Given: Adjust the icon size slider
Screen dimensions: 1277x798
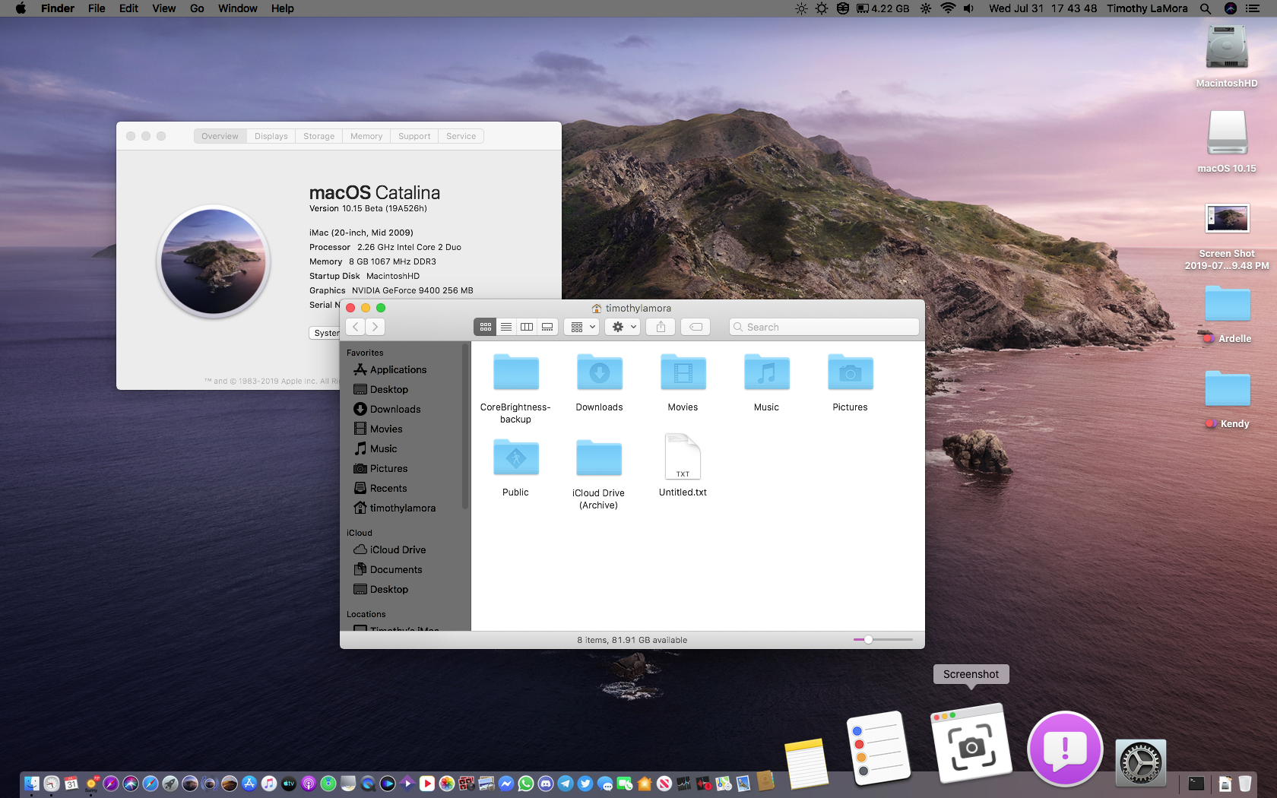Looking at the screenshot, I should (x=868, y=640).
